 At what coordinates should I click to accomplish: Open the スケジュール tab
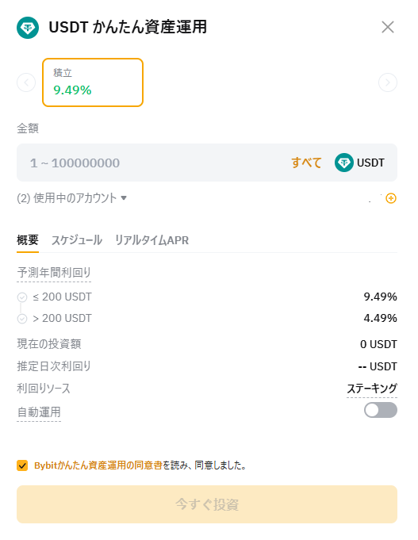pos(76,240)
